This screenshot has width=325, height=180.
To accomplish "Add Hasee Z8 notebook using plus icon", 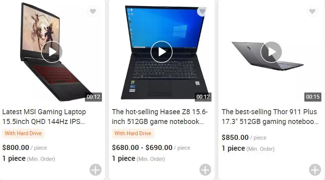I will pyautogui.click(x=205, y=170).
